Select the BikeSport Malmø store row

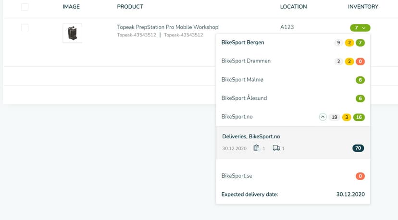pyautogui.click(x=293, y=80)
